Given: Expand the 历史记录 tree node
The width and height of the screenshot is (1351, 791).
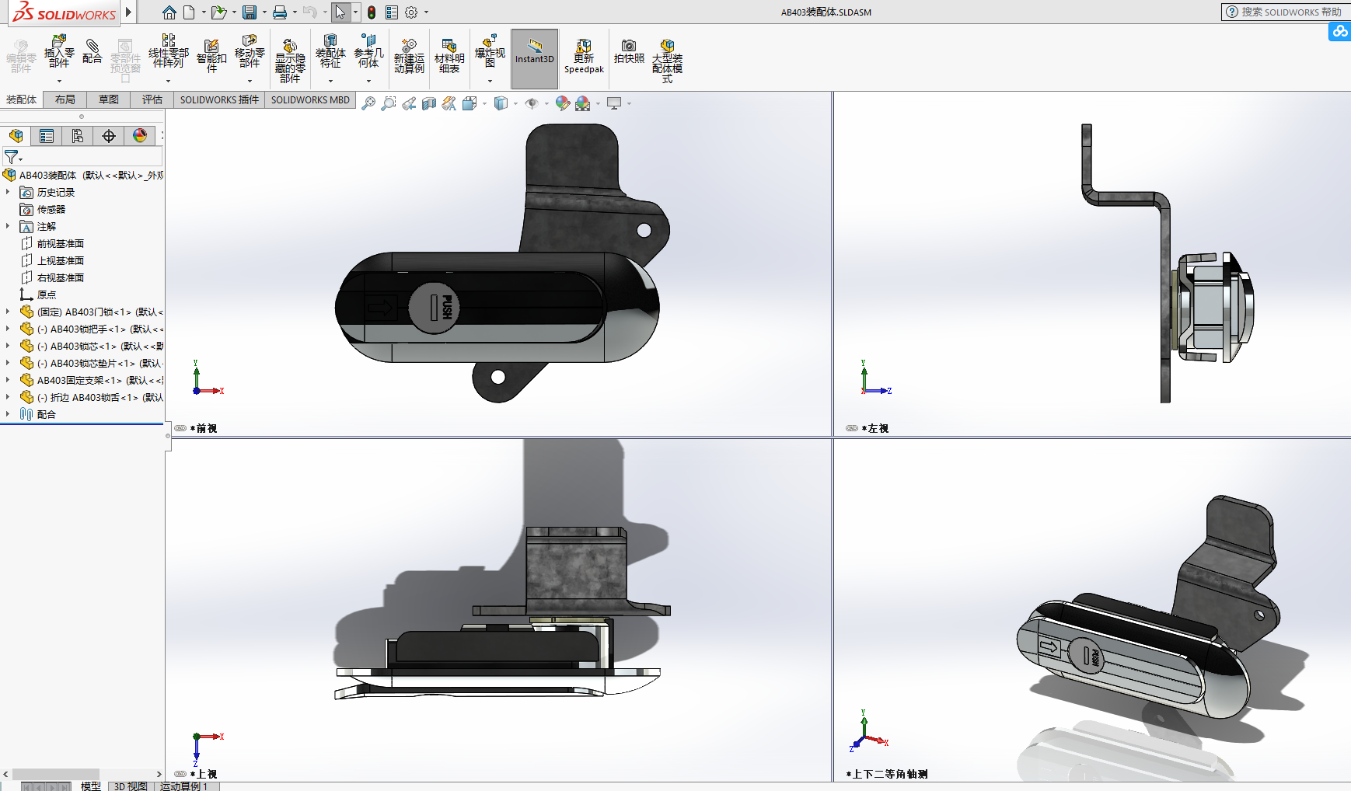Looking at the screenshot, I should point(8,192).
